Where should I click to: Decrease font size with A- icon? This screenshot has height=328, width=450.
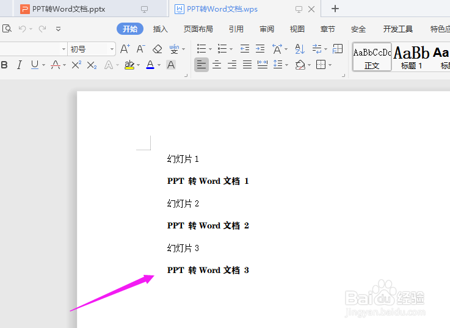coord(140,49)
